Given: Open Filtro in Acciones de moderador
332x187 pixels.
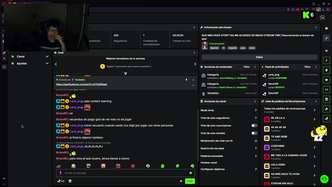Looking at the screenshot, I should tap(246, 67).
